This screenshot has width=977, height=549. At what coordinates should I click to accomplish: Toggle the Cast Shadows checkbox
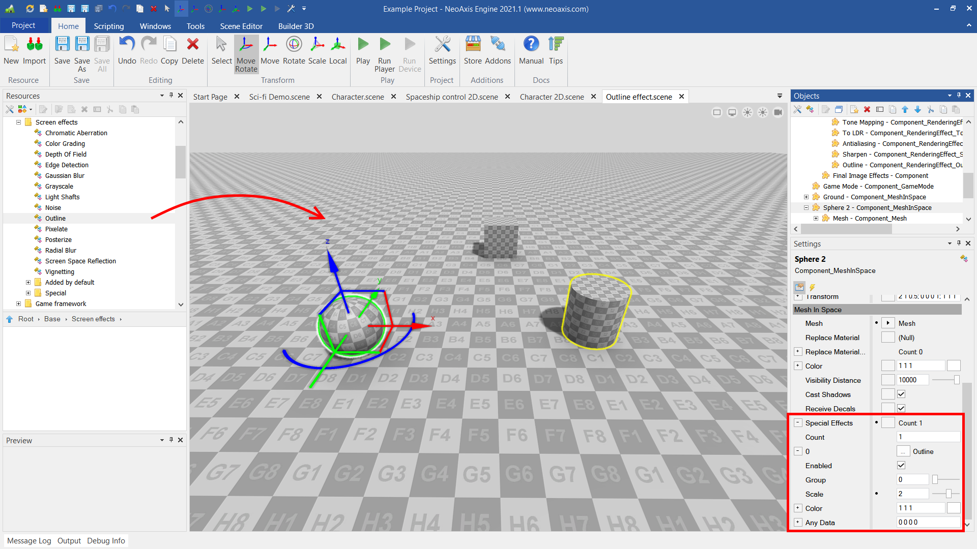coord(901,394)
